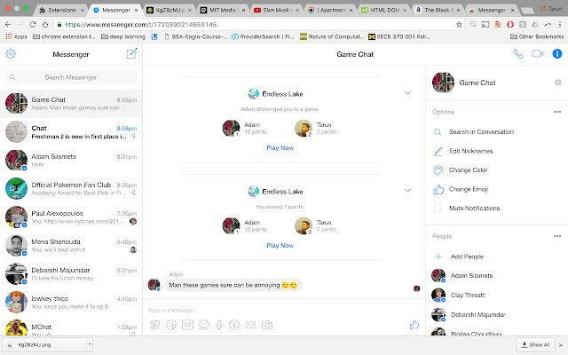The height and width of the screenshot is (355, 568).
Task: Send a thumbs-up like
Action: click(414, 325)
